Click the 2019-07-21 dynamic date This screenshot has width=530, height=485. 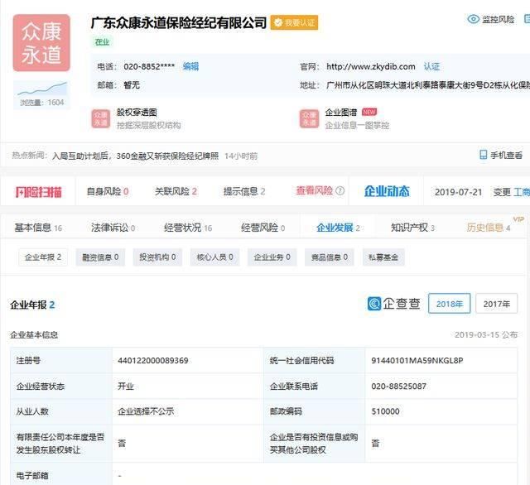[x=458, y=192]
